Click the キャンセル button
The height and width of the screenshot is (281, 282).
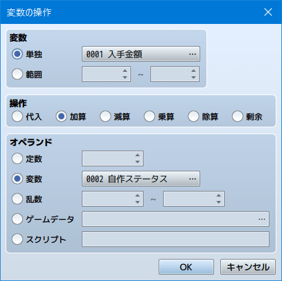[248, 267]
